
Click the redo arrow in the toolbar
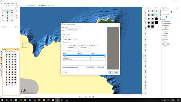pos(14,5)
